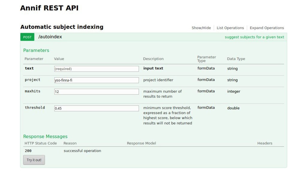Click the green POST method badge
Screen dimensions: 307x173
click(27, 37)
